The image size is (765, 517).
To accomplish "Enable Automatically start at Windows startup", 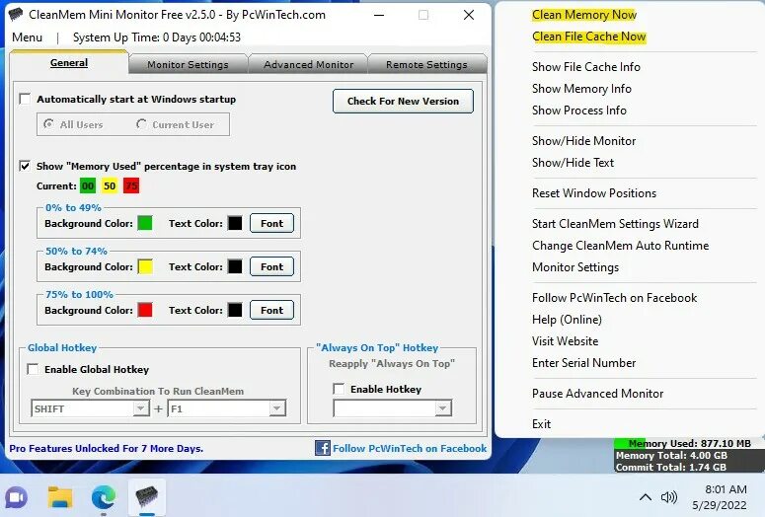I will click(25, 99).
